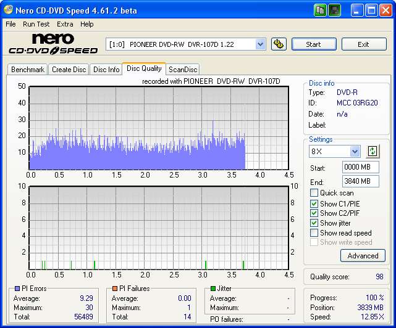
Task: Click the PI Errors blue color swatch
Action: point(17,289)
